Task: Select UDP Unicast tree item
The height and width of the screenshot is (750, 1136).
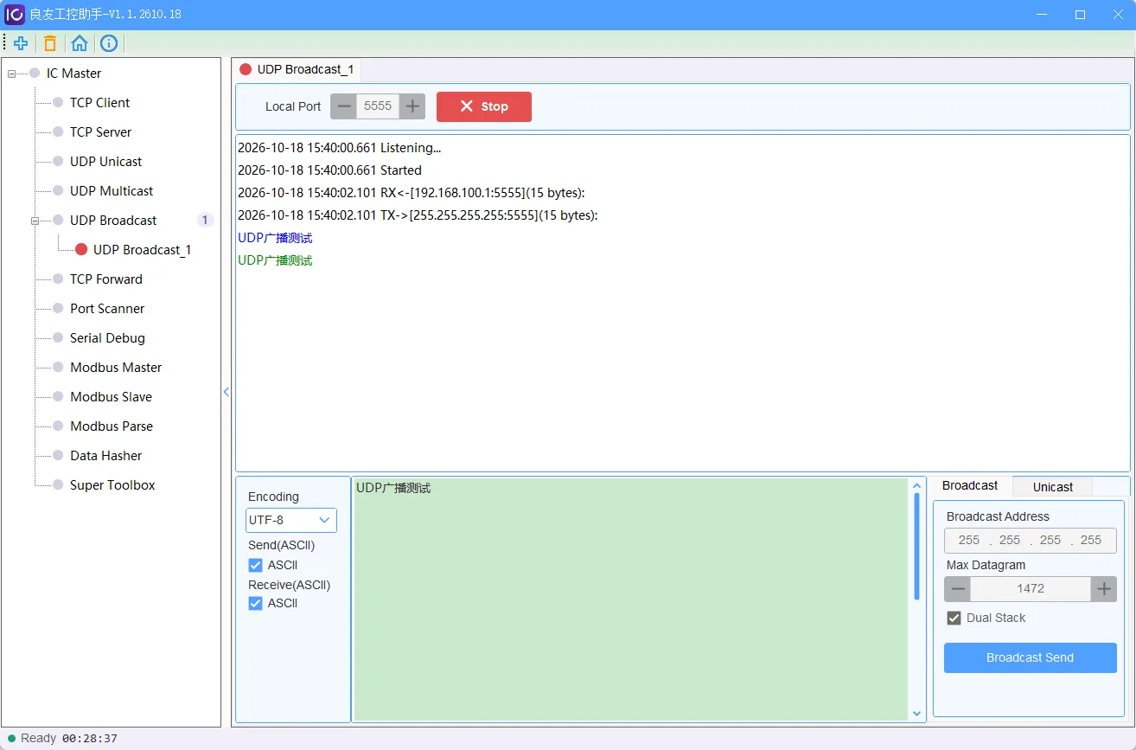Action: 105,161
